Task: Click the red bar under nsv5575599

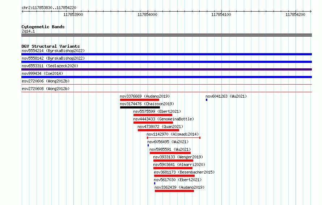Action: [x=153, y=115]
